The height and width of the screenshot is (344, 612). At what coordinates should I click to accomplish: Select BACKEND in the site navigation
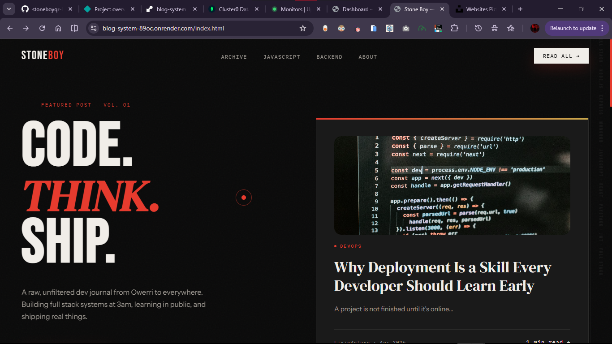pyautogui.click(x=329, y=57)
